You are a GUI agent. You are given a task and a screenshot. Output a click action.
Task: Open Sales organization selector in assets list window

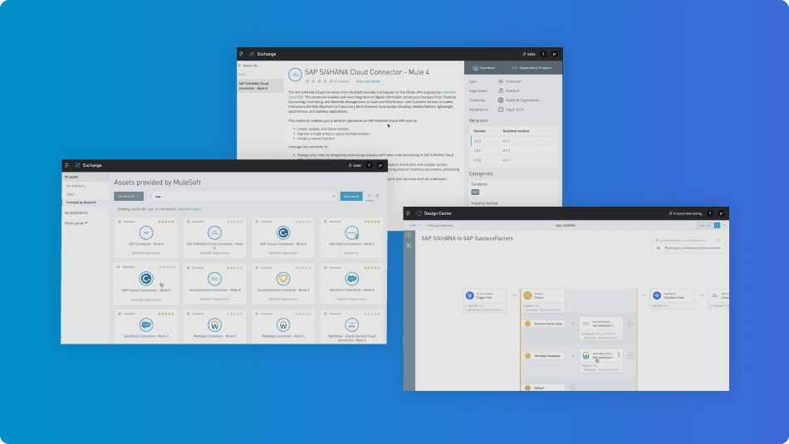point(355,165)
